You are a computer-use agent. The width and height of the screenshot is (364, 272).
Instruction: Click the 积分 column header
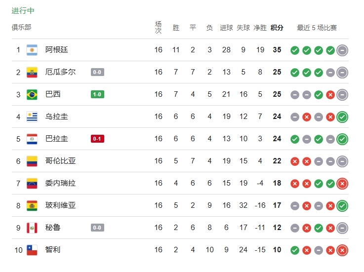click(x=277, y=28)
